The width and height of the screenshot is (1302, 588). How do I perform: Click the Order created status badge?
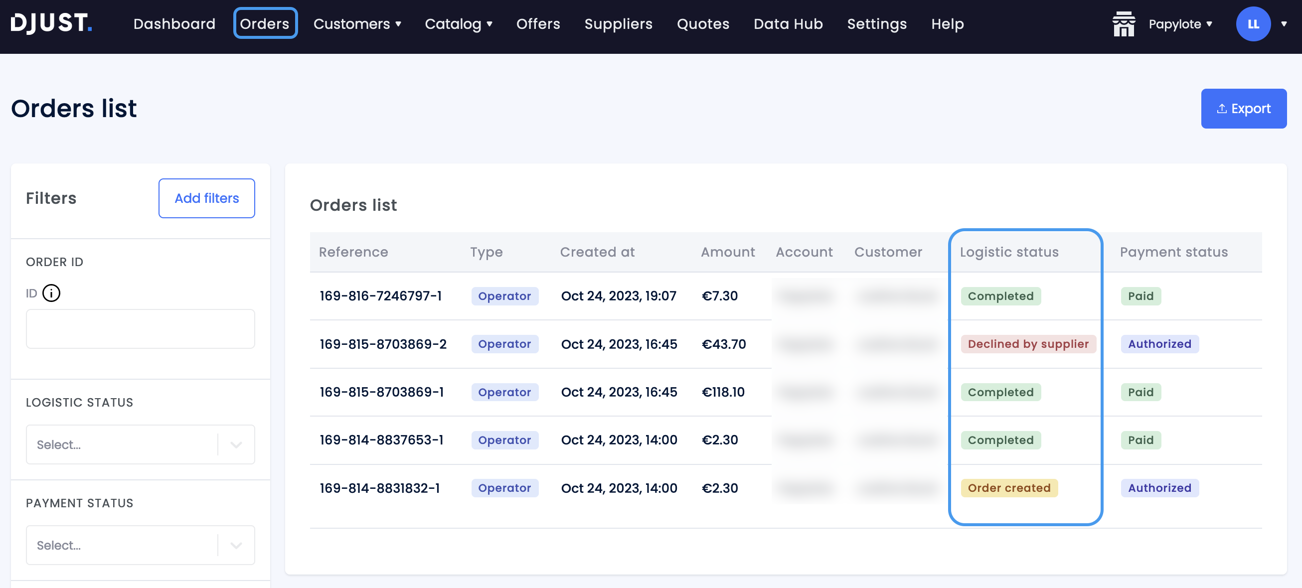click(x=1008, y=488)
